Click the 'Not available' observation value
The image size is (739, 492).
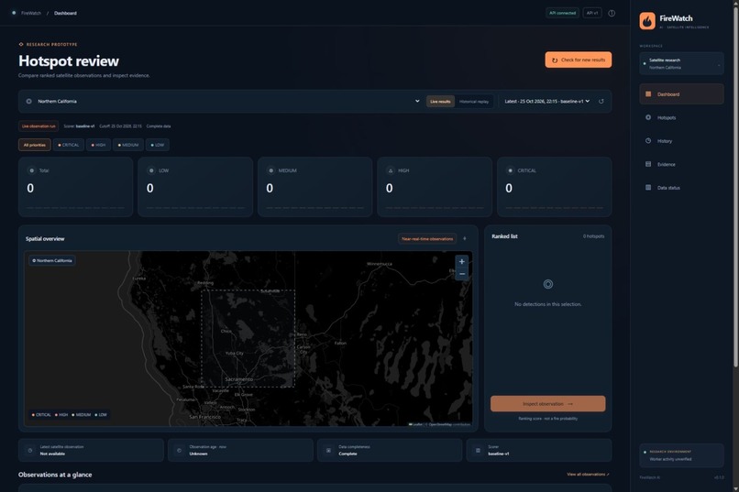coord(52,454)
